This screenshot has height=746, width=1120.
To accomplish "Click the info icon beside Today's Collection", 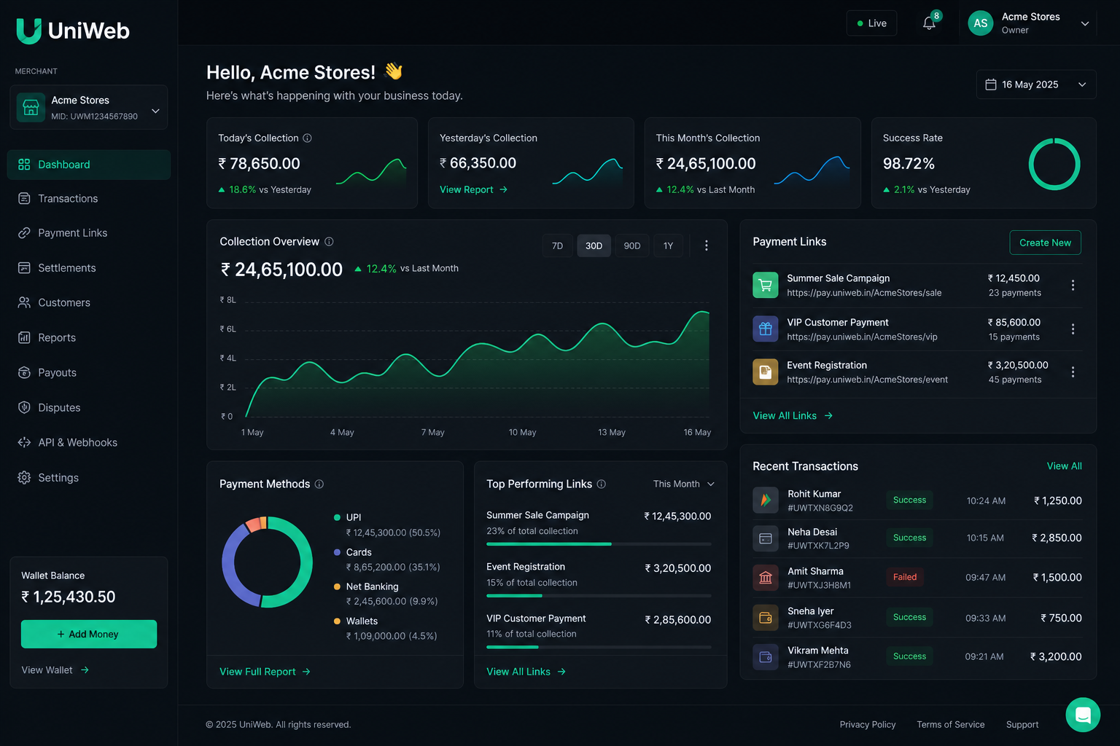I will pyautogui.click(x=307, y=138).
